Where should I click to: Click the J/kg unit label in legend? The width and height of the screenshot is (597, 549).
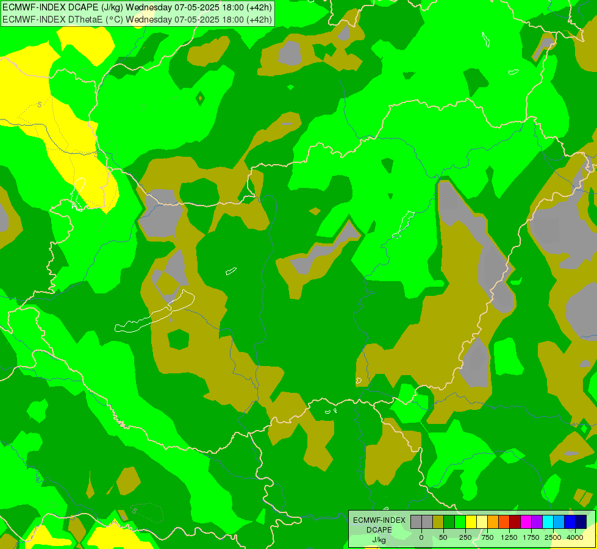point(379,540)
